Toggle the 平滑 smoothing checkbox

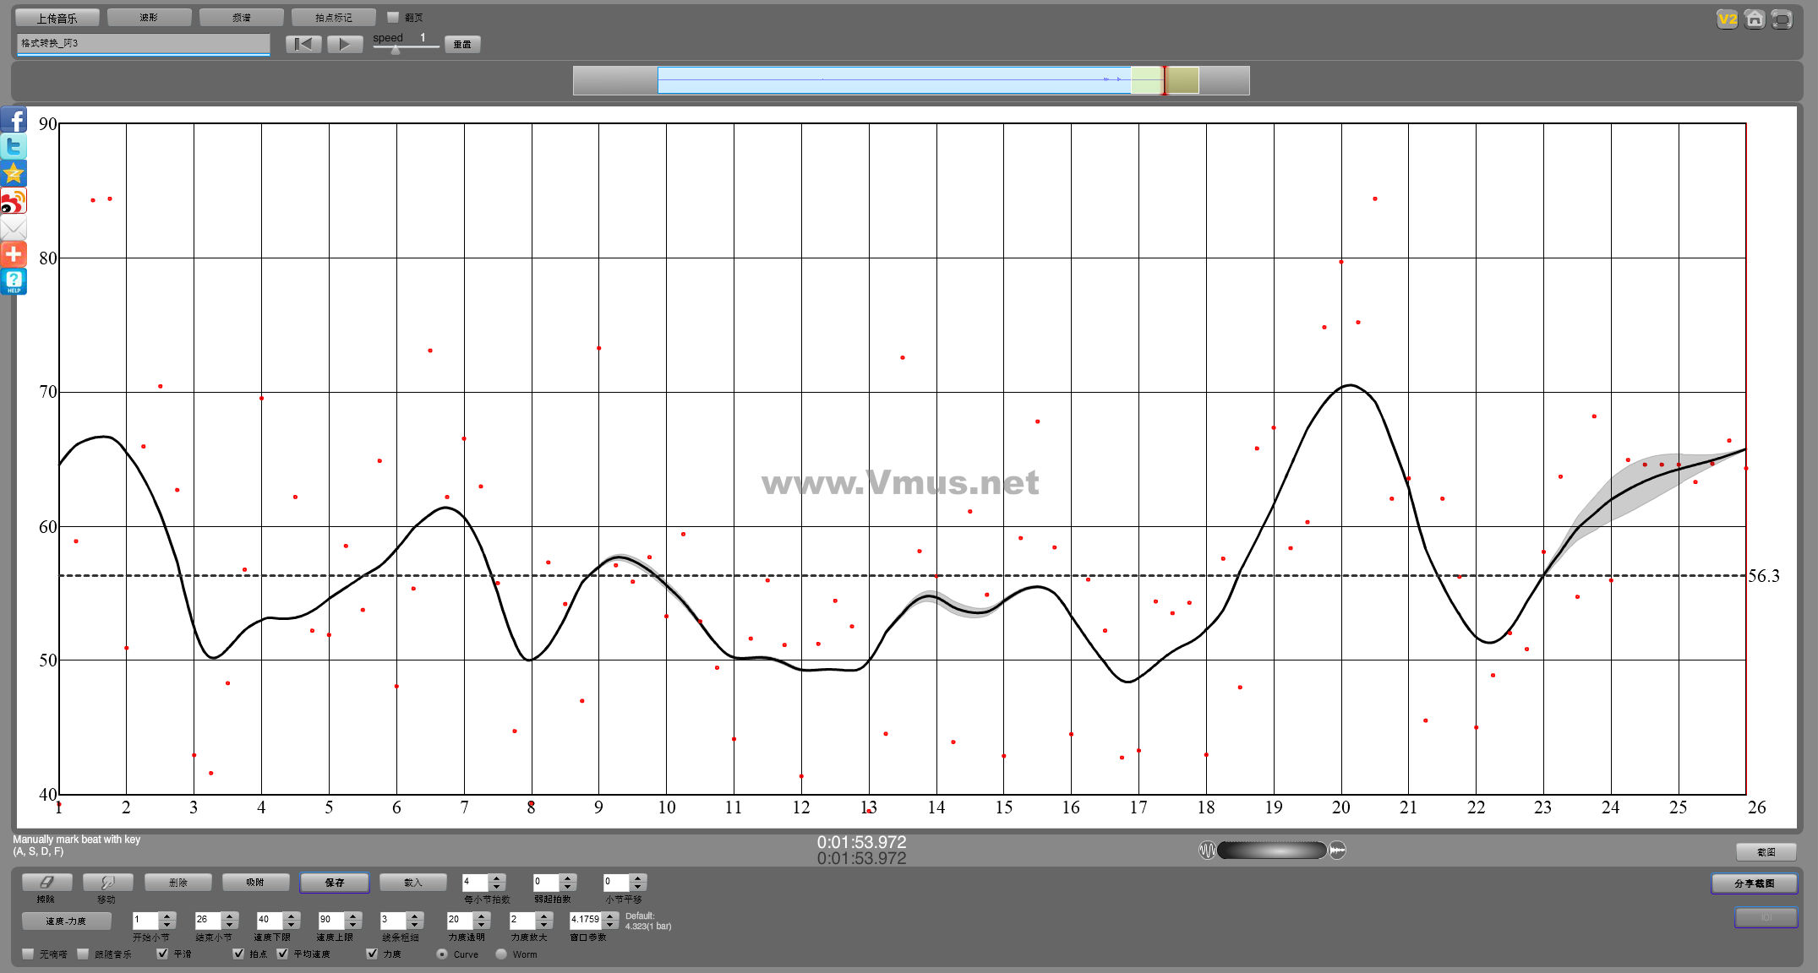coord(162,954)
